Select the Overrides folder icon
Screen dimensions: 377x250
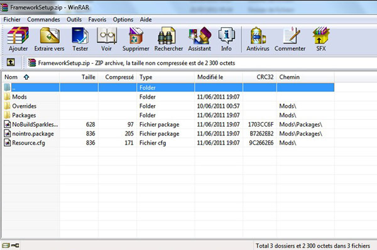pos(7,106)
